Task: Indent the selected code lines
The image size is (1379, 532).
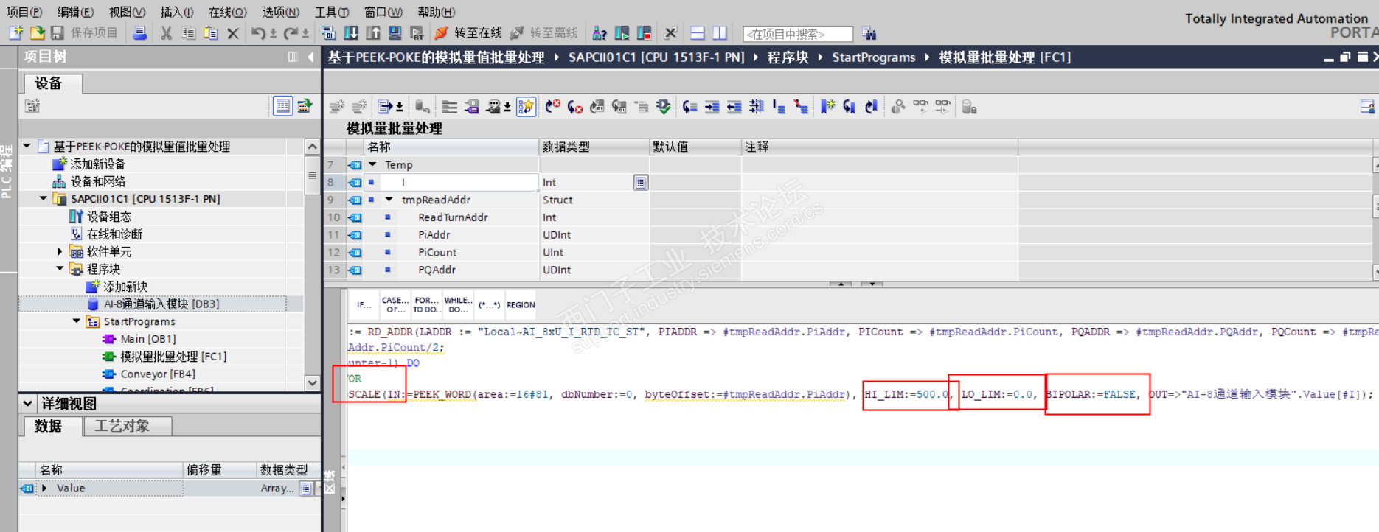Action: click(x=712, y=107)
